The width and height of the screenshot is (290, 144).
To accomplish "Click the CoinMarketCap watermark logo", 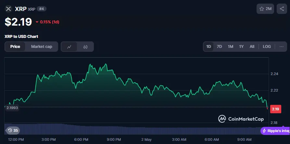I will coord(241,119).
